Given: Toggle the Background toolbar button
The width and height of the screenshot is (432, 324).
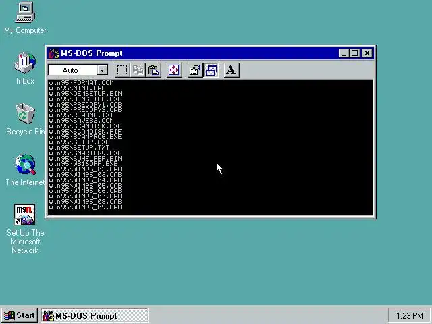Looking at the screenshot, I should point(211,70).
